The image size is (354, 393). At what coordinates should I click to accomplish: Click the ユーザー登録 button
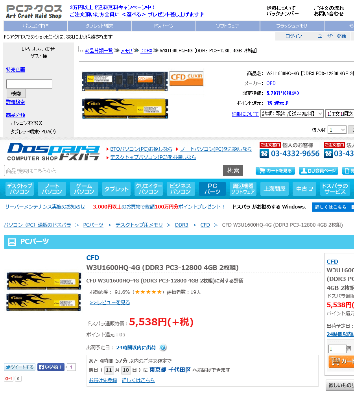[332, 36]
